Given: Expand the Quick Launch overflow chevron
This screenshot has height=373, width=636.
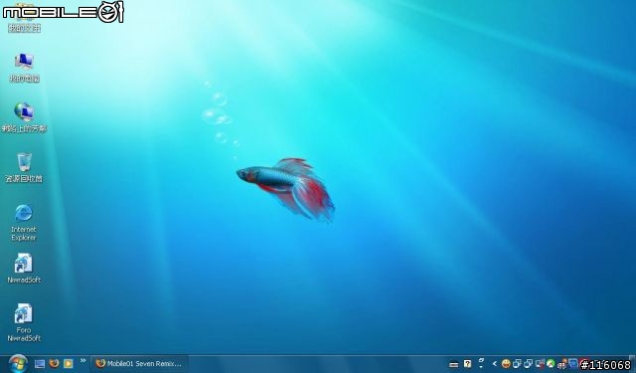Looking at the screenshot, I should pyautogui.click(x=82, y=360).
